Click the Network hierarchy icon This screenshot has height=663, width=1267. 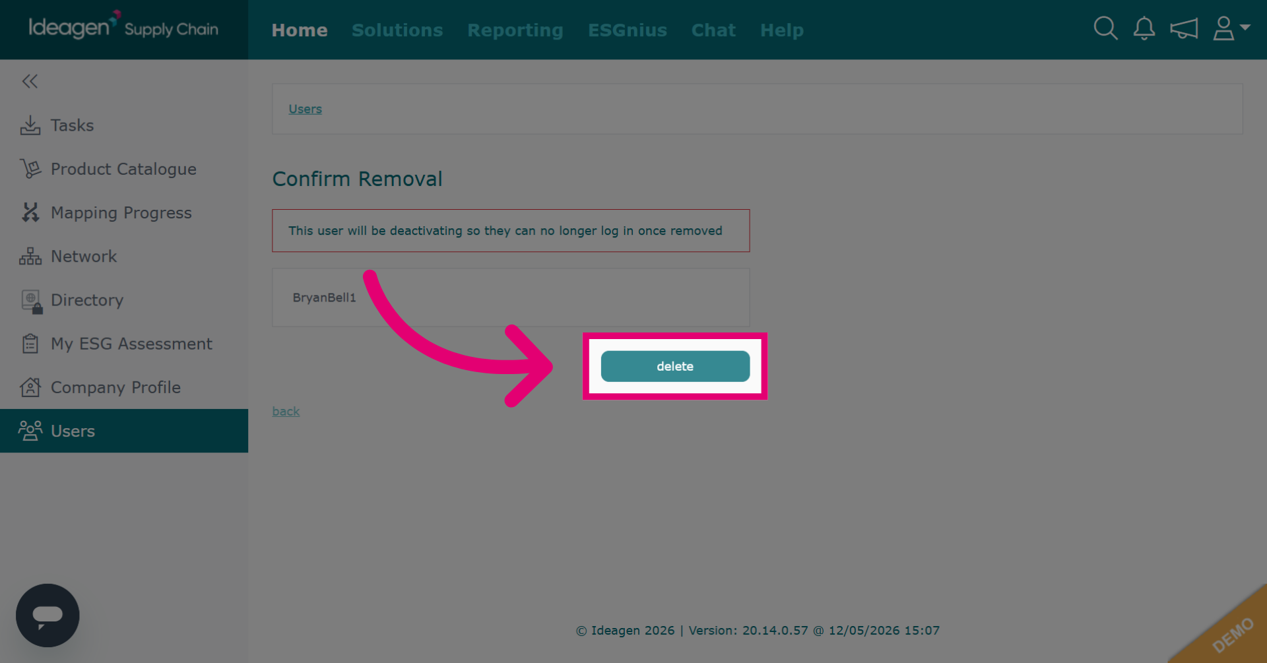(x=30, y=256)
